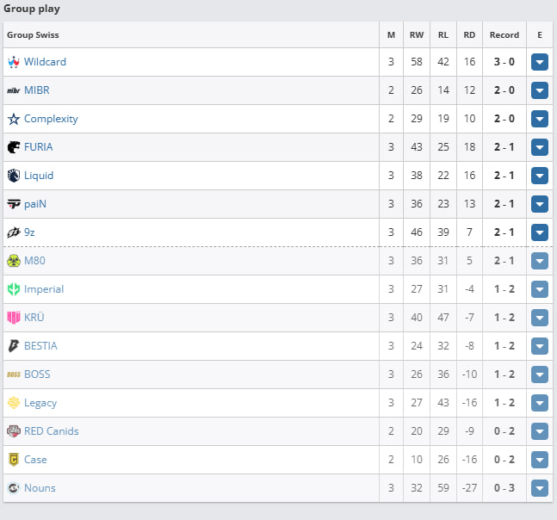Expand Wildcard's match details arrow
Image resolution: width=557 pixels, height=520 pixels.
(540, 62)
